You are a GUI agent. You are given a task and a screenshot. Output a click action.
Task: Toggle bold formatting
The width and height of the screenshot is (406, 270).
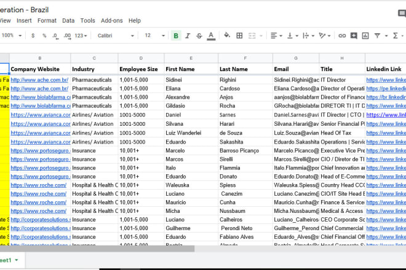(x=176, y=36)
